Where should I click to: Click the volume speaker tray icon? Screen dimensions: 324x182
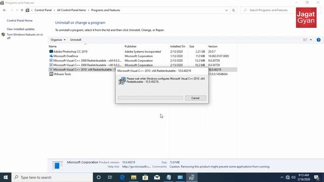coord(294,177)
